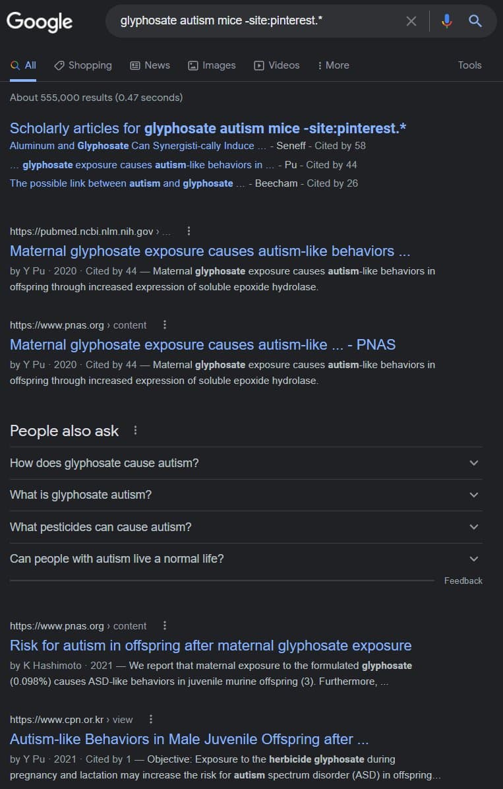The image size is (503, 789).
Task: Click the Google logo
Action: pos(40,22)
